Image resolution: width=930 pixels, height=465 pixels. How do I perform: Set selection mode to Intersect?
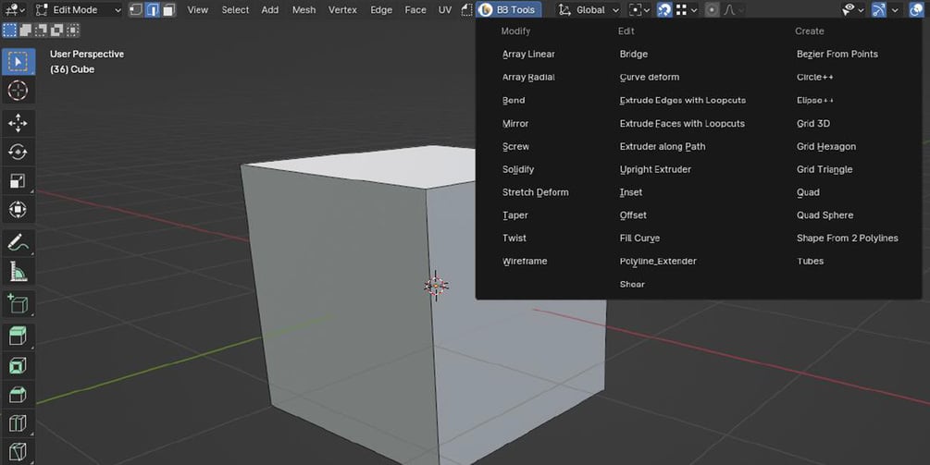click(72, 31)
